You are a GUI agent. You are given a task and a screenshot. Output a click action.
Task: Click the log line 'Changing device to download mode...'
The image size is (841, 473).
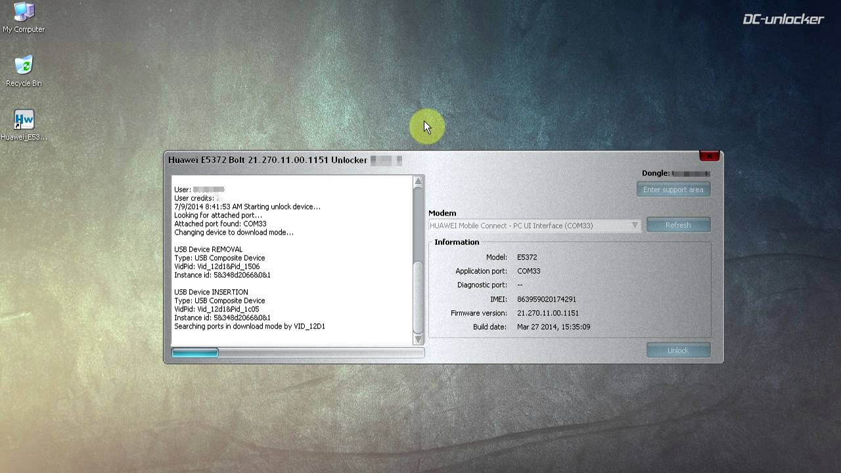pos(234,233)
